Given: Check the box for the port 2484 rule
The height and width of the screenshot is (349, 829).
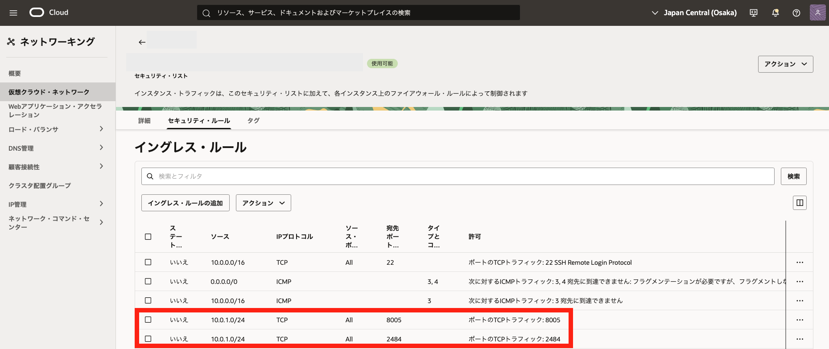Looking at the screenshot, I should coord(148,339).
